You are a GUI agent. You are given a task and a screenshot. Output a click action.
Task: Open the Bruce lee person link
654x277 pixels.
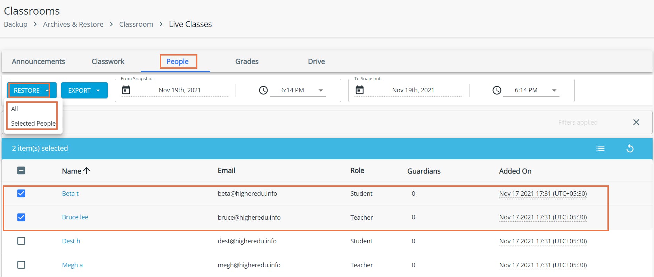pyautogui.click(x=75, y=217)
